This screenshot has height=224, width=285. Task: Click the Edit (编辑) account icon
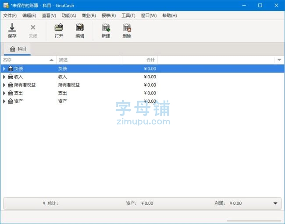(80, 28)
